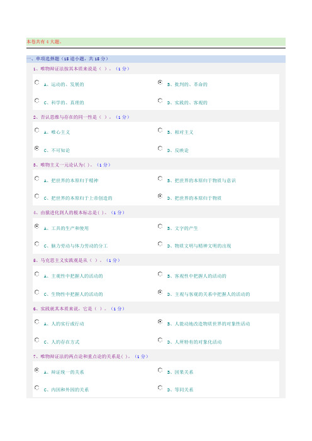Choose 客观性中把握人的活动的 in question 5
The height and width of the screenshot is (441, 312).
coord(160,274)
